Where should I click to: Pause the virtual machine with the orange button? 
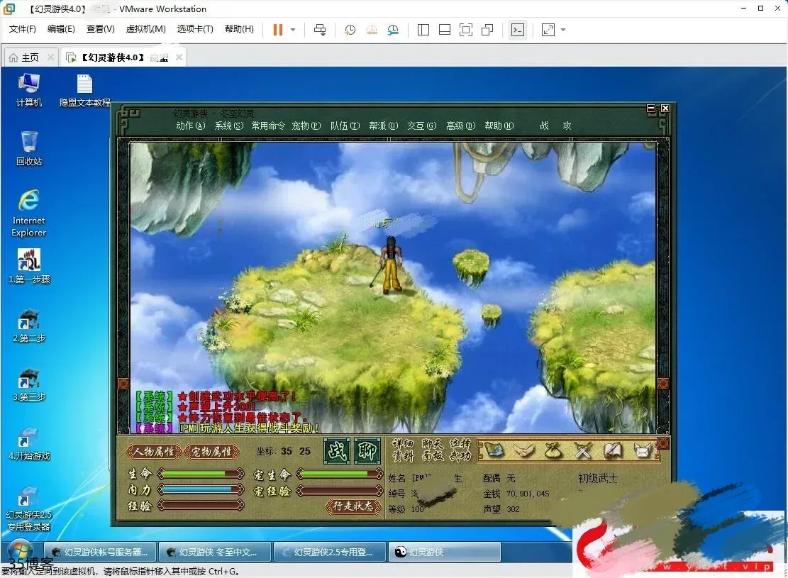pyautogui.click(x=277, y=30)
